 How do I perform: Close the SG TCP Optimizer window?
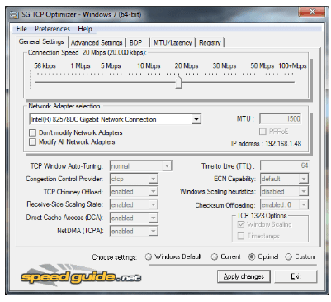click(311, 12)
